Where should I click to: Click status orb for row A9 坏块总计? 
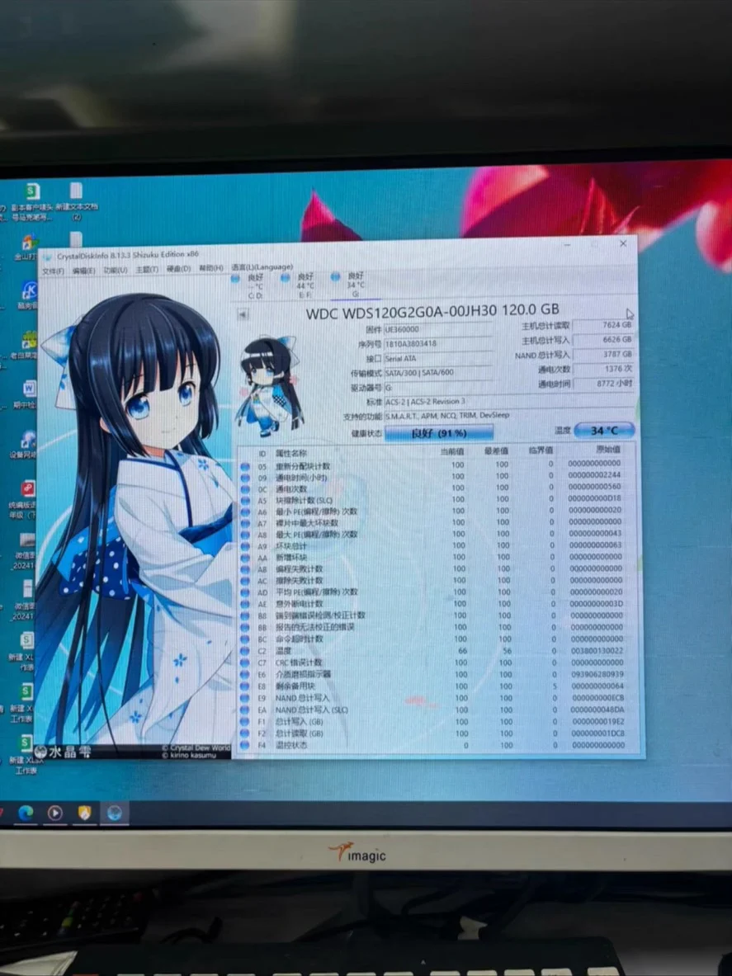pyautogui.click(x=244, y=546)
